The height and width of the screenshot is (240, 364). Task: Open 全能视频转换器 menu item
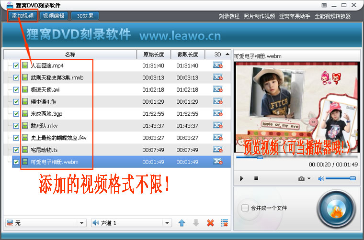coord(332,16)
